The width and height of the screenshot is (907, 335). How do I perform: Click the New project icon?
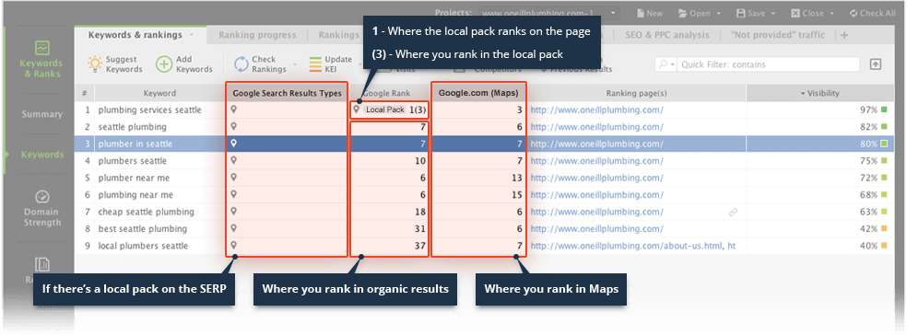[640, 13]
